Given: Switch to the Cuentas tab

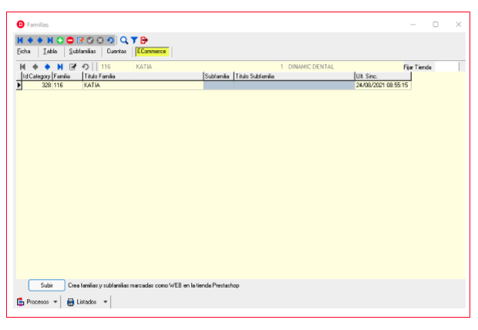Looking at the screenshot, I should coord(116,51).
